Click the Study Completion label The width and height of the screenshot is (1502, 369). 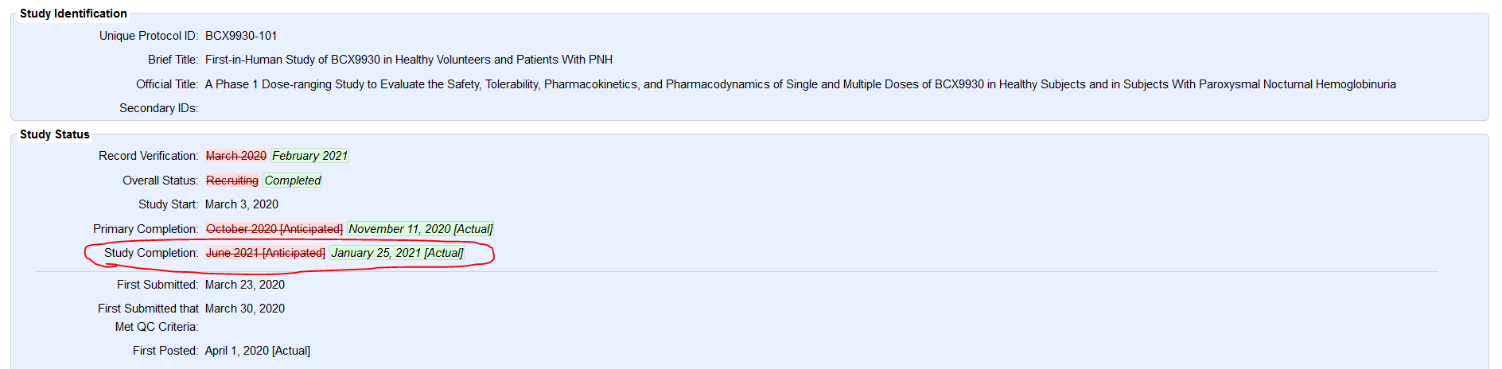pyautogui.click(x=151, y=253)
